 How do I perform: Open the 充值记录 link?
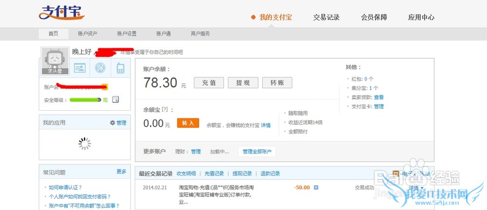[214, 173]
